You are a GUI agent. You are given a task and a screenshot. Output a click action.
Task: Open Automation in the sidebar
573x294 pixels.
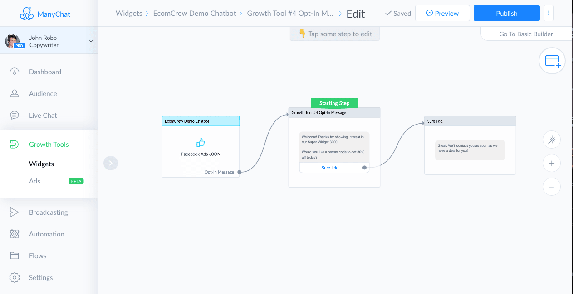(47, 234)
